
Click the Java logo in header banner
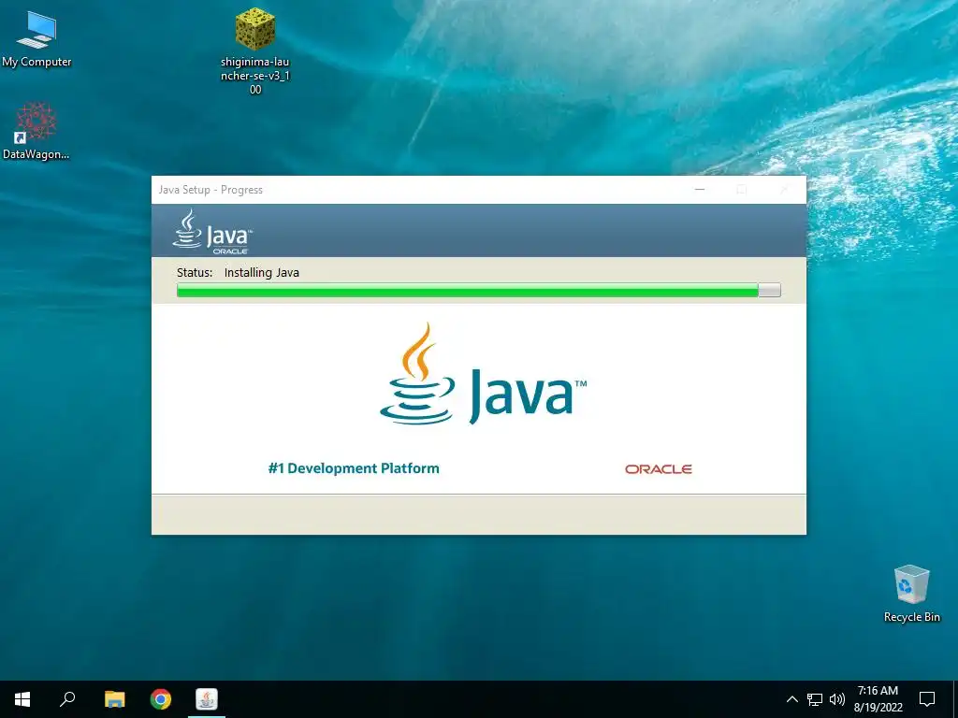coord(212,232)
